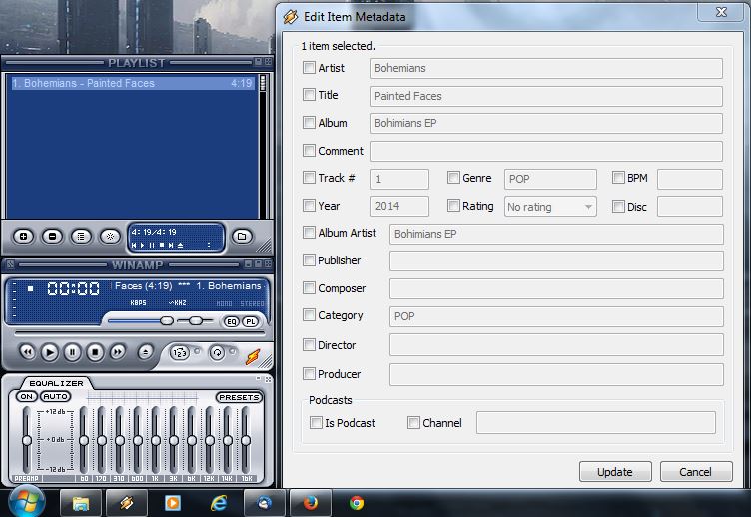Enable the Album checkbox
The image size is (751, 517).
click(309, 122)
